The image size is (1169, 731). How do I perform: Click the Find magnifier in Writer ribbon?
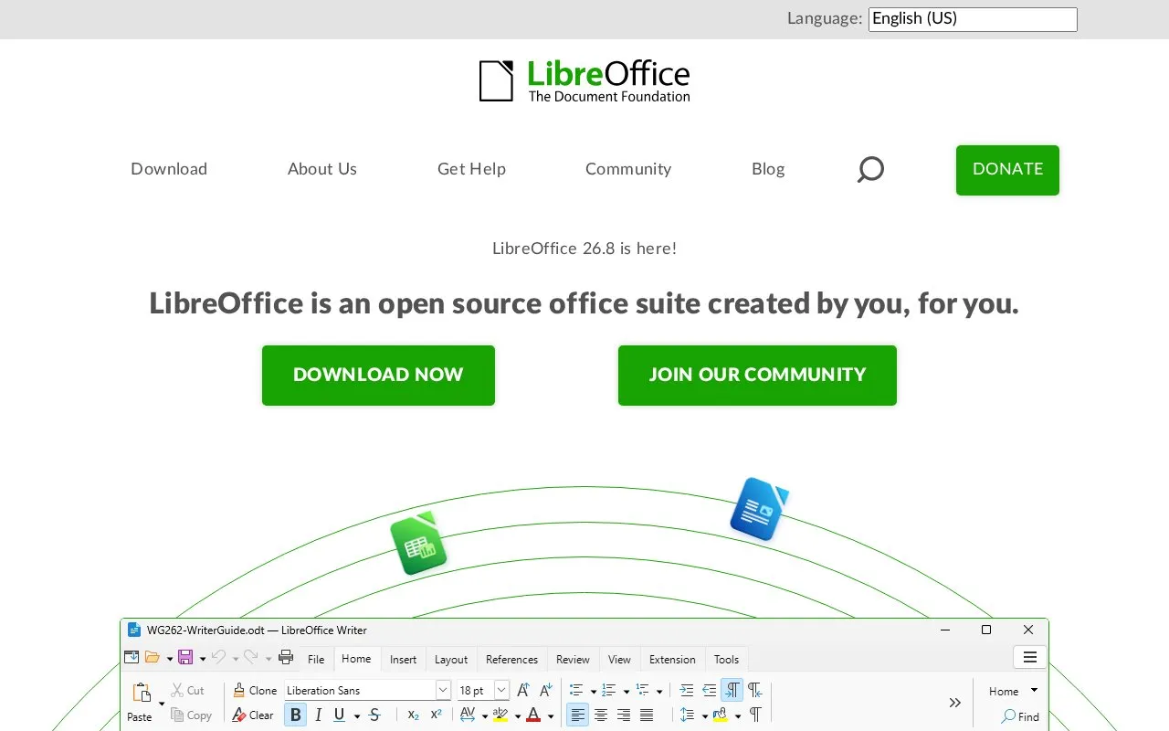click(x=1008, y=716)
